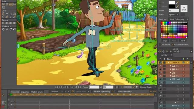Click the white Fill color swatch
Screen dimensions: 194x109
click(x=172, y=3)
